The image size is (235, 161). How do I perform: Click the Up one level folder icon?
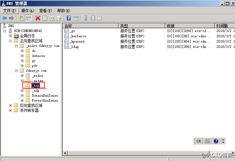pos(21,18)
